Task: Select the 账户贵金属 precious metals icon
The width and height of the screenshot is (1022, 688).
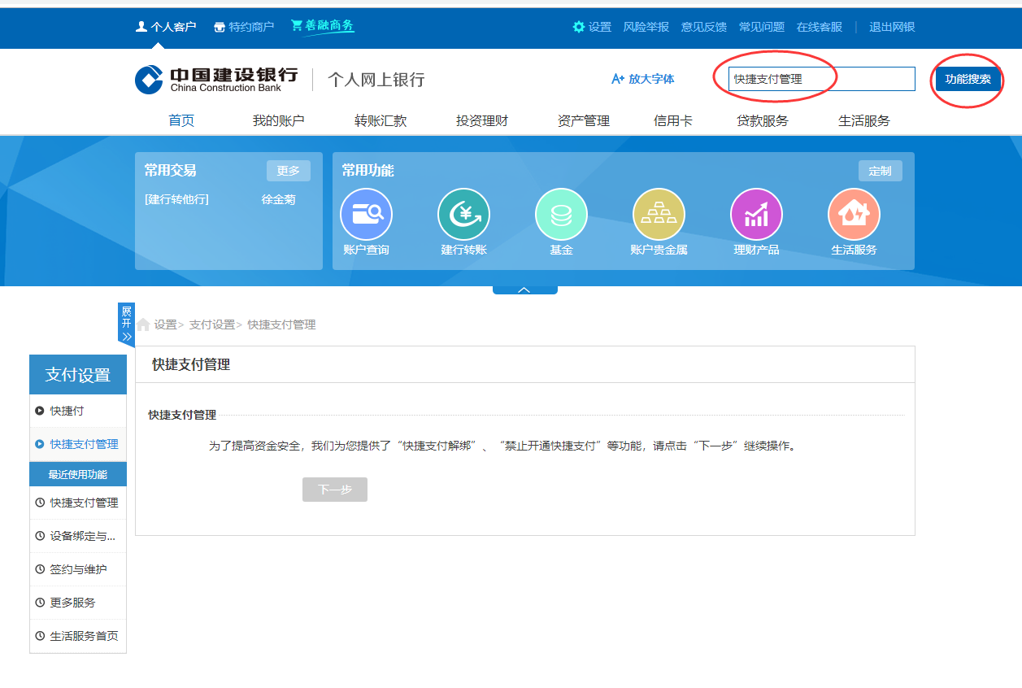Action: pyautogui.click(x=659, y=215)
